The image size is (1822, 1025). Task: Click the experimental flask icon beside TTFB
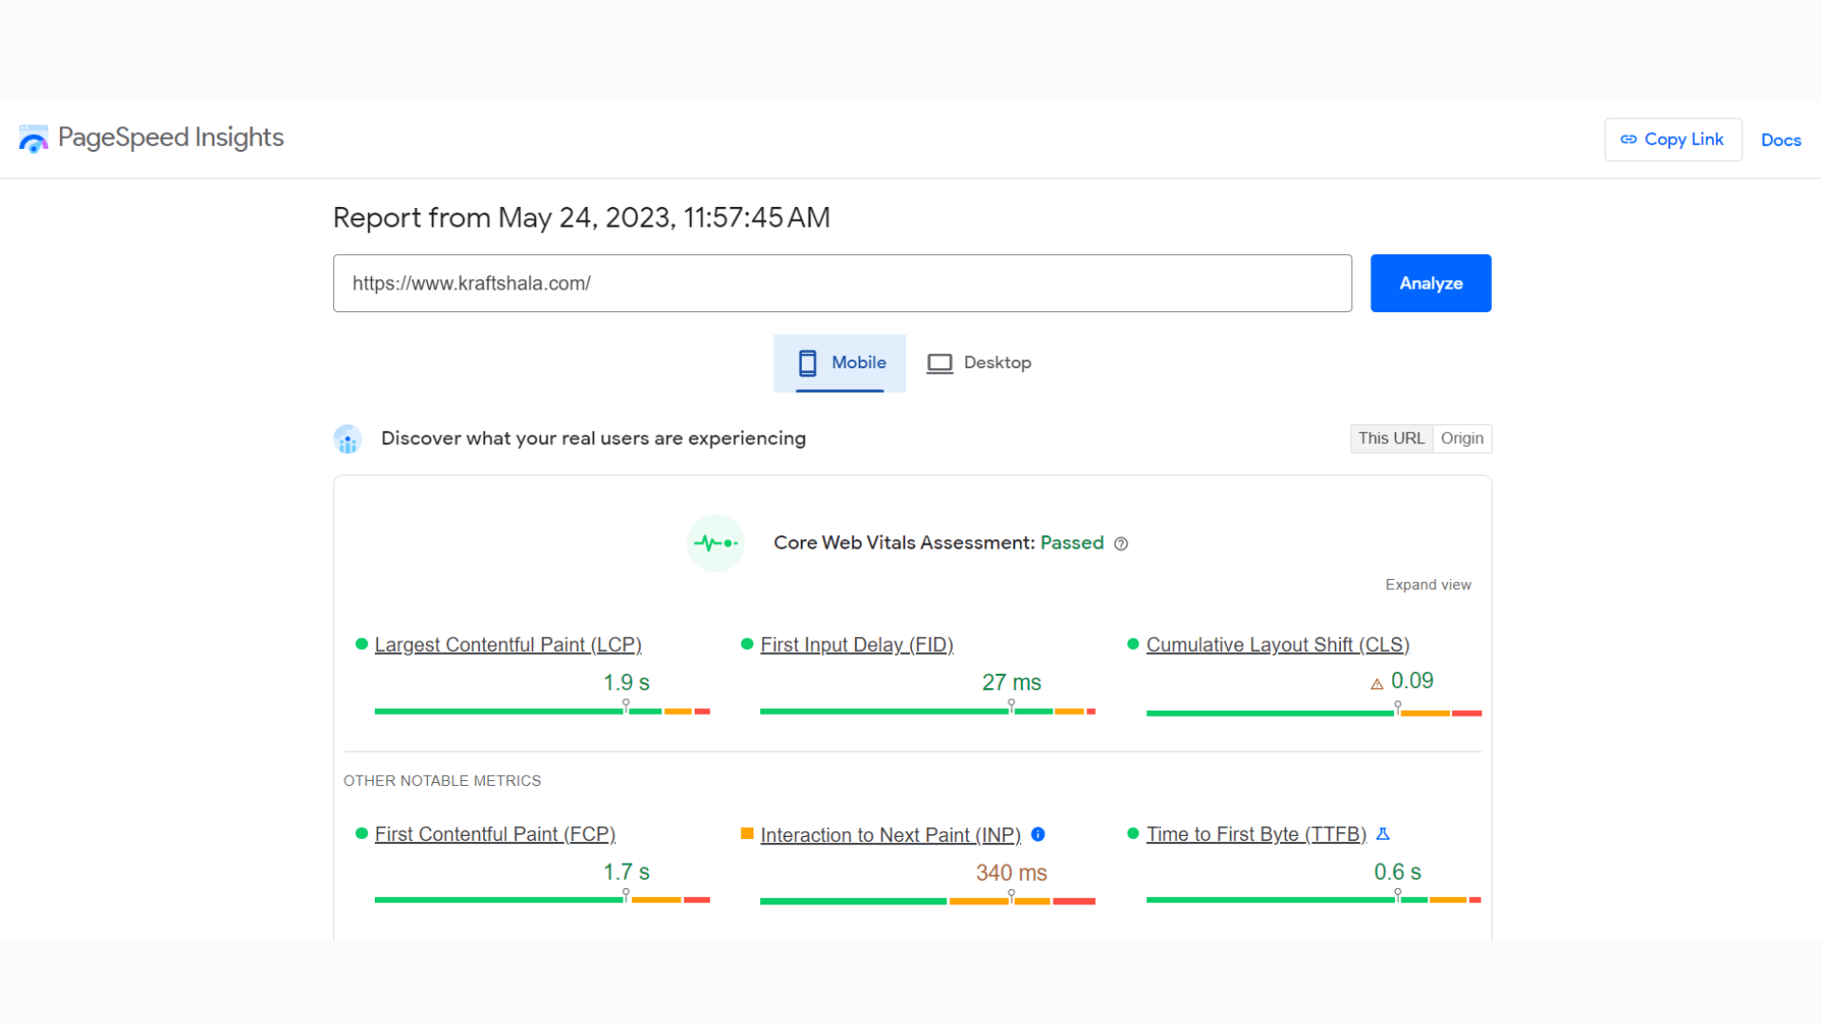(1383, 833)
